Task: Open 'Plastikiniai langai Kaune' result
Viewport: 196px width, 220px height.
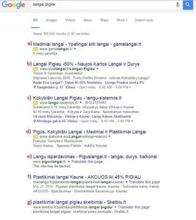Action: 87,177
